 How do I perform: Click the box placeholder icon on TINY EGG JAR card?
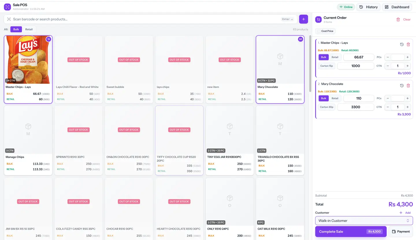(x=230, y=126)
